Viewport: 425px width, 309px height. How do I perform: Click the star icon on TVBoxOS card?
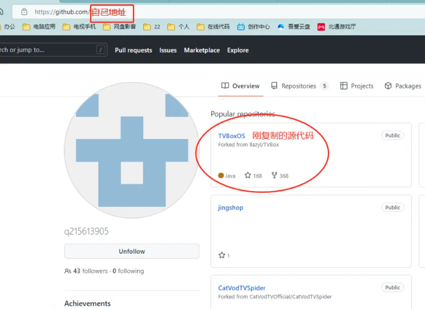248,175
